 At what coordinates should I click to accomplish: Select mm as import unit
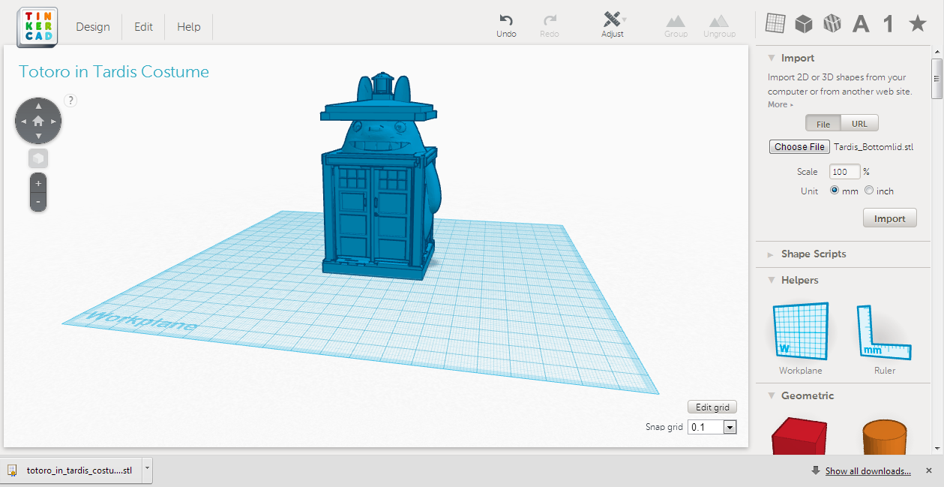(835, 191)
